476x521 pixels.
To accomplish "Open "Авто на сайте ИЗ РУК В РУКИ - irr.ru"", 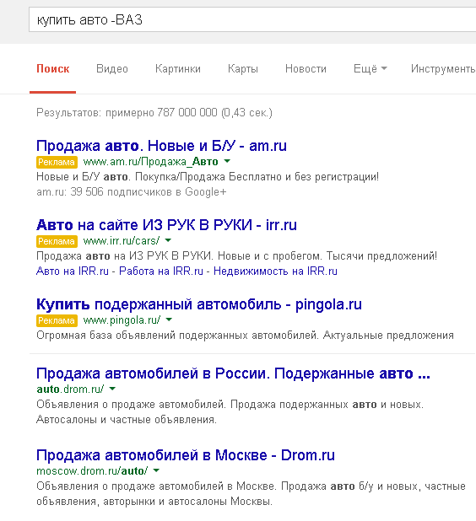I will click(166, 225).
